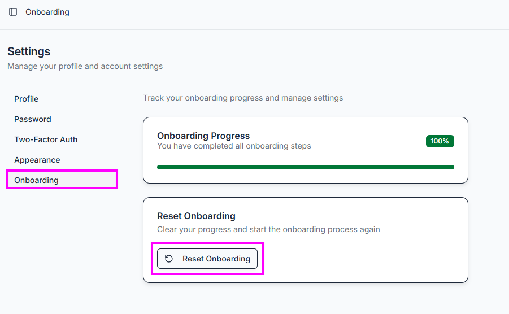This screenshot has width=509, height=314.
Task: Click the "Onboarding Progress" card title
Action: tap(203, 136)
